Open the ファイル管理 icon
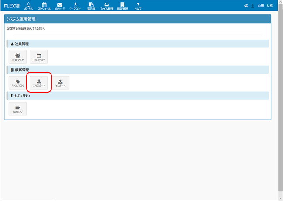 pyautogui.click(x=107, y=6)
